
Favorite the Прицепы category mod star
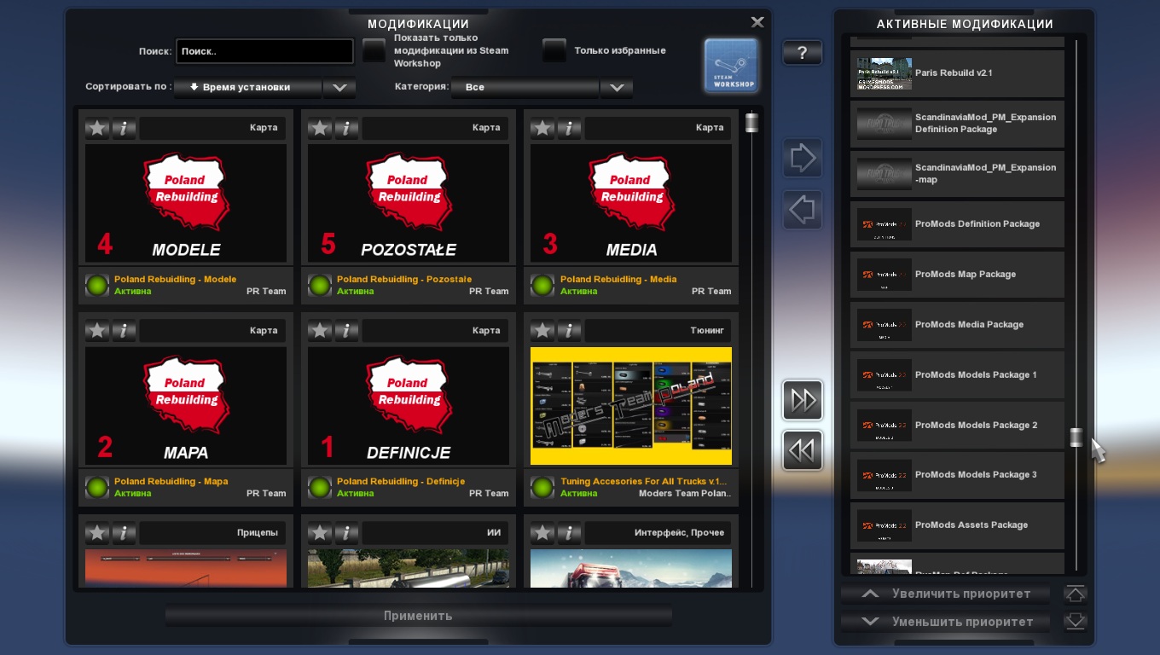[x=97, y=533]
